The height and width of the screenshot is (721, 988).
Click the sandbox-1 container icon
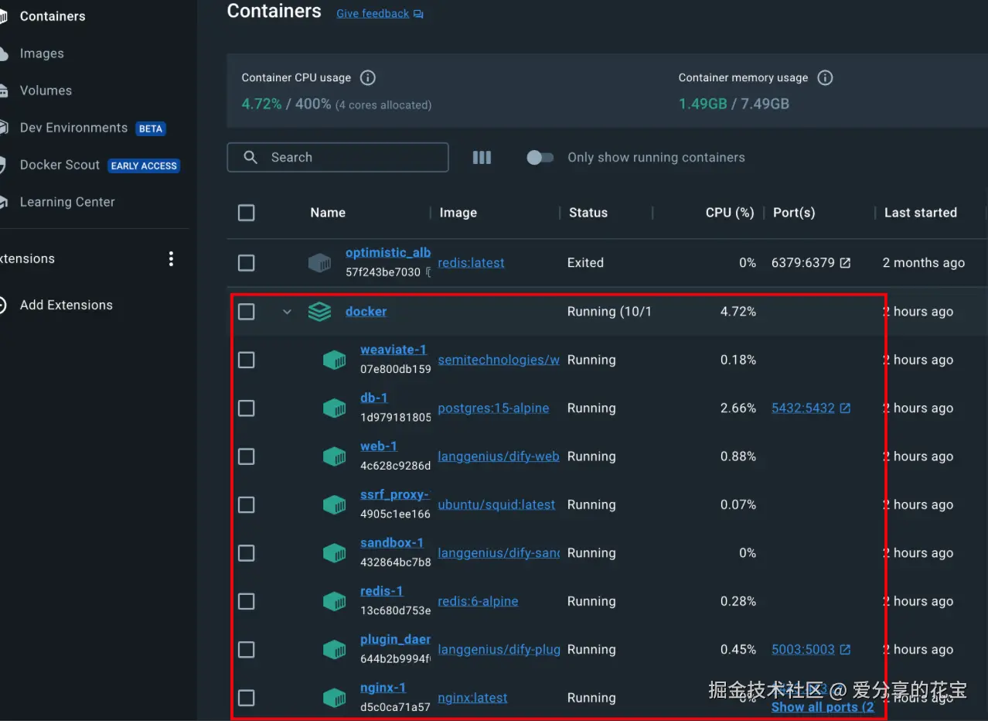tap(334, 553)
